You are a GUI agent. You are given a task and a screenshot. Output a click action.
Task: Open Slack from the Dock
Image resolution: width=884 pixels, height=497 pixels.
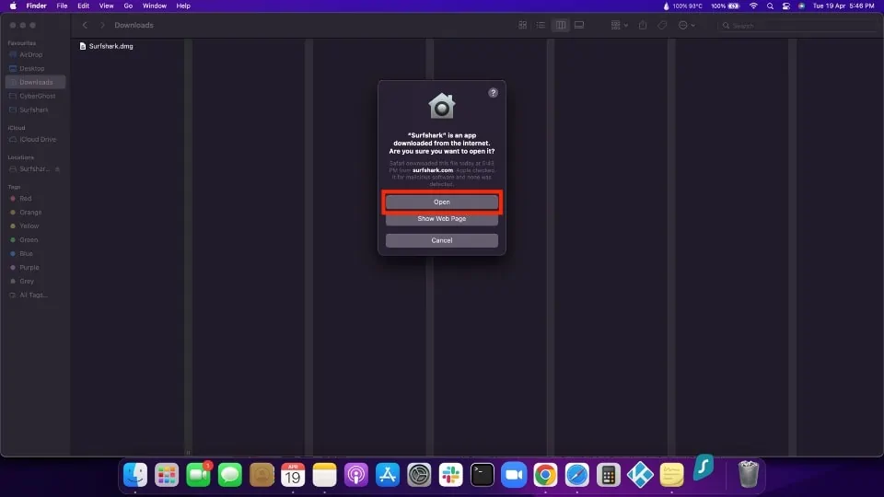click(x=451, y=475)
